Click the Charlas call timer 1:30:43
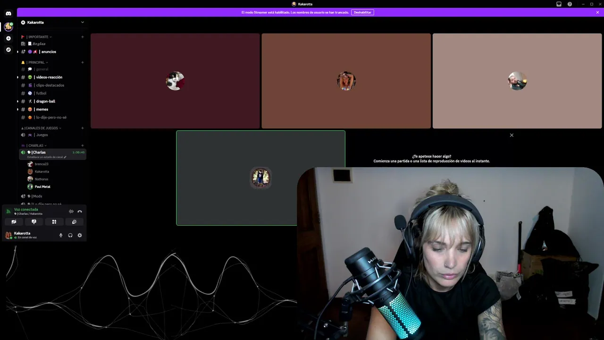Image resolution: width=604 pixels, height=340 pixels. point(78,152)
